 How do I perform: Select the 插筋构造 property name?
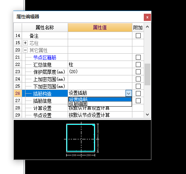coord(42,94)
